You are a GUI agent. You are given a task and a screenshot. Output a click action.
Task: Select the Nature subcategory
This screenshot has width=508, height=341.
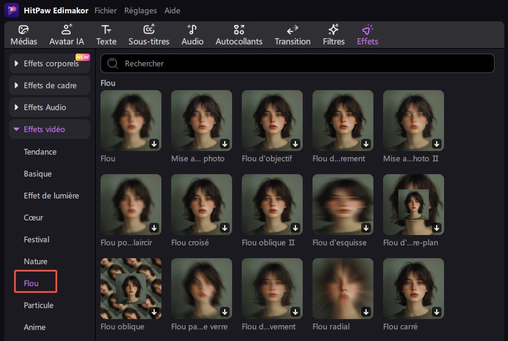pos(36,261)
